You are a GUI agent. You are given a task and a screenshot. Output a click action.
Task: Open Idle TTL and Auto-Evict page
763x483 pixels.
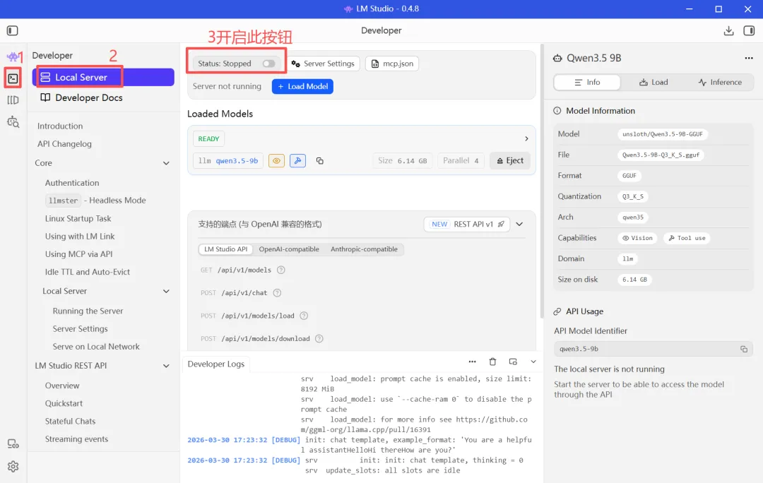87,272
